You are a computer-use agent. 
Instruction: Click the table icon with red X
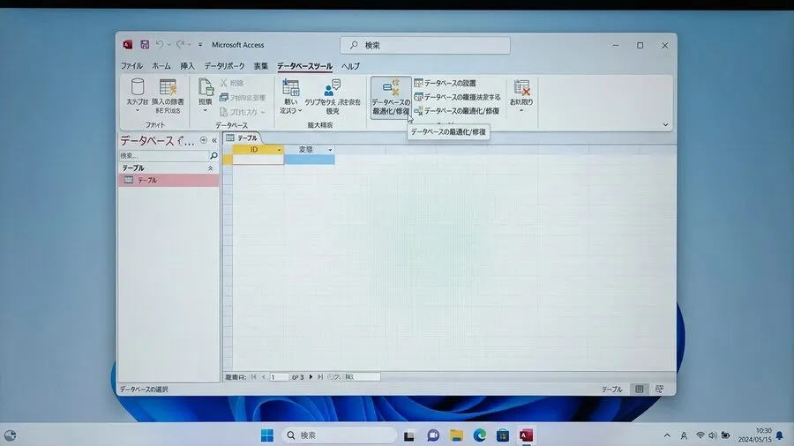pyautogui.click(x=521, y=87)
